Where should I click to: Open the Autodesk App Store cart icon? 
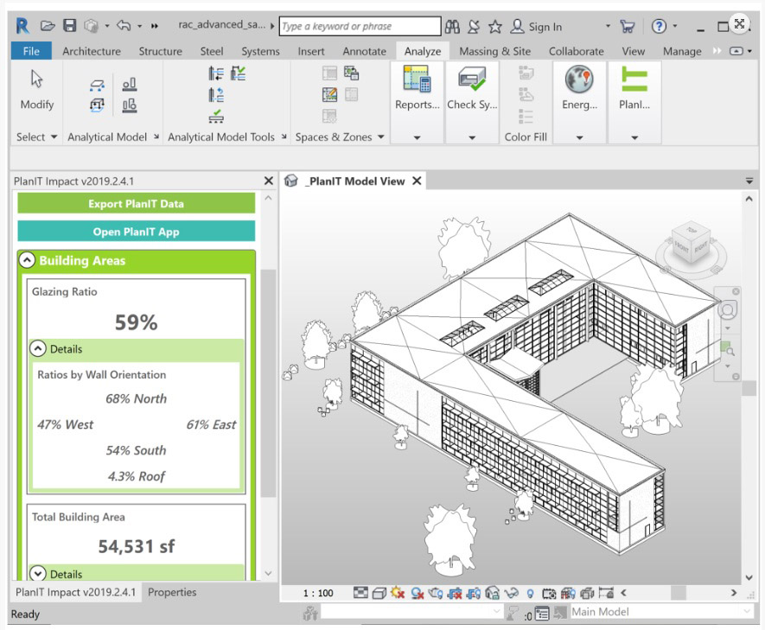627,26
